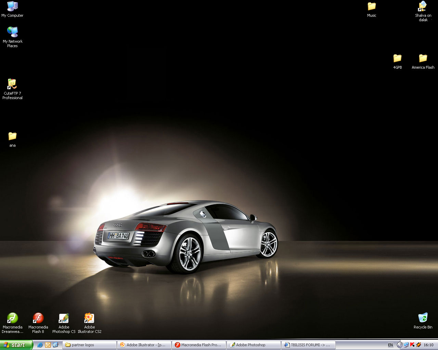Activate Macromedia Flash Pro taskbar button
This screenshot has width=438, height=350.
[x=199, y=345]
